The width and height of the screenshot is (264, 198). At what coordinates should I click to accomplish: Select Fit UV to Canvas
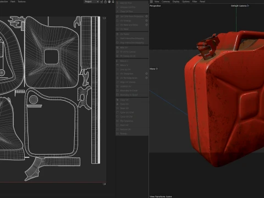132,52
